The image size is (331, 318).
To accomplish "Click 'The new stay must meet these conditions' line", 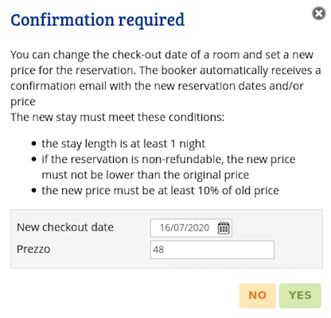I will 117,117.
